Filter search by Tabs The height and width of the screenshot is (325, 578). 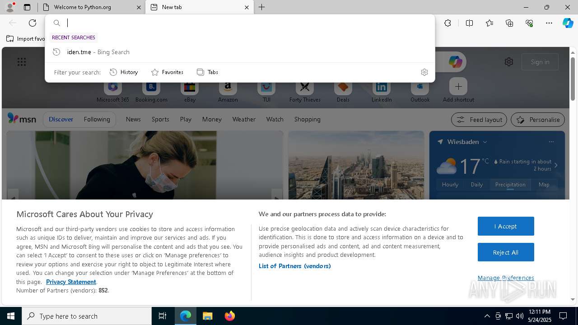[x=208, y=72]
